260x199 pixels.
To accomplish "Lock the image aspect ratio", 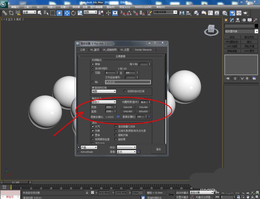I will tap(118, 117).
